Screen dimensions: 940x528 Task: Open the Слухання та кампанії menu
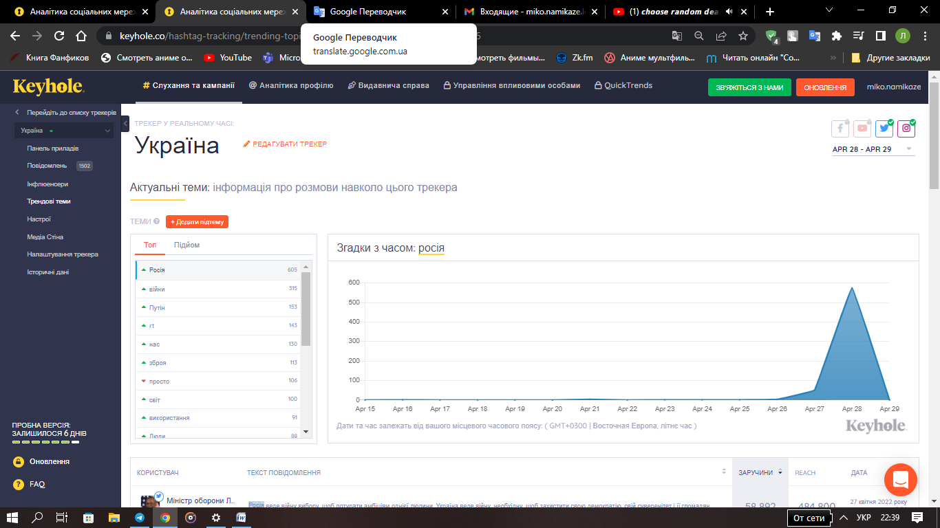click(189, 86)
